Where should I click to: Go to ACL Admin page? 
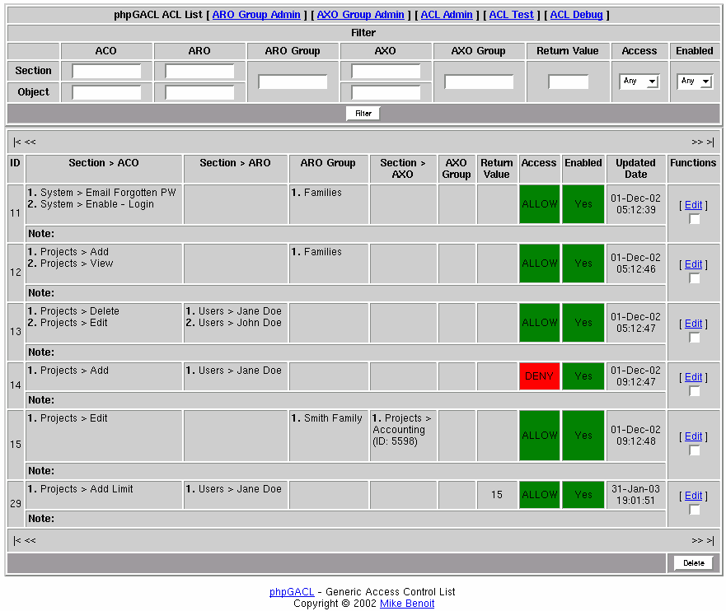pos(446,15)
